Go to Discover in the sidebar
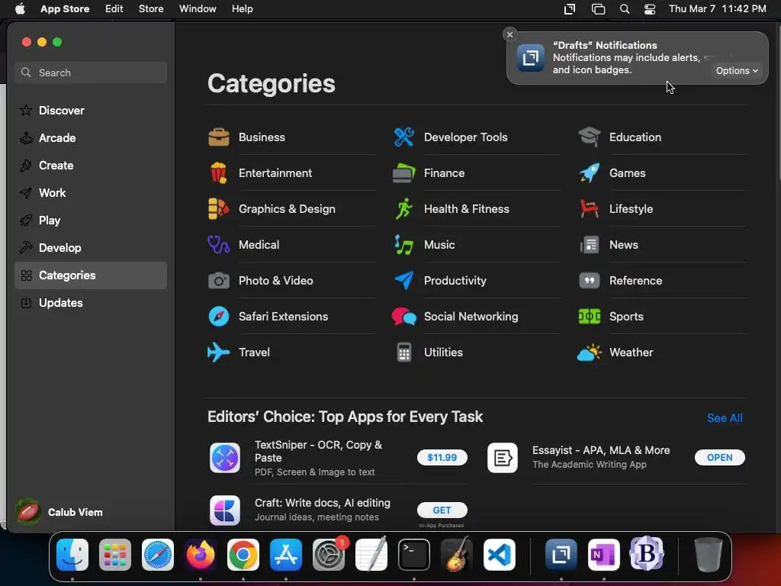 91,110
